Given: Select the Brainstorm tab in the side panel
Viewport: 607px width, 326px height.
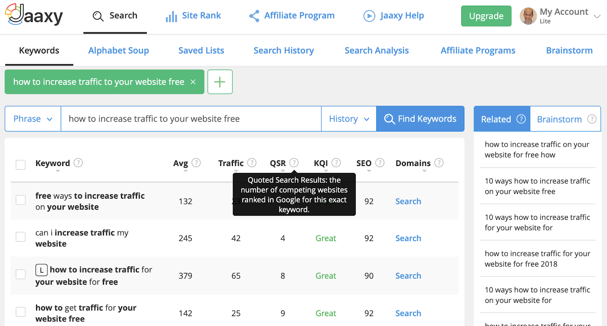Looking at the screenshot, I should click(565, 119).
